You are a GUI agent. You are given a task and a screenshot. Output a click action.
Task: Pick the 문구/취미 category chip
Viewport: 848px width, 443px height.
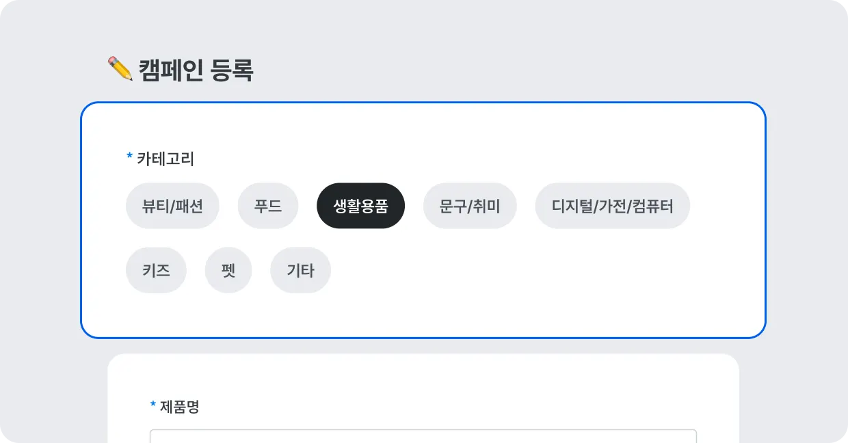click(x=470, y=206)
